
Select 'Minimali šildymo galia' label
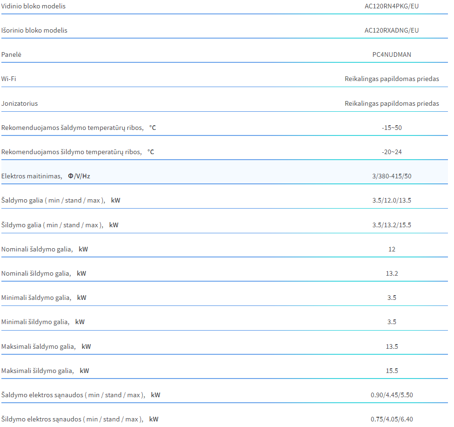coord(35,322)
